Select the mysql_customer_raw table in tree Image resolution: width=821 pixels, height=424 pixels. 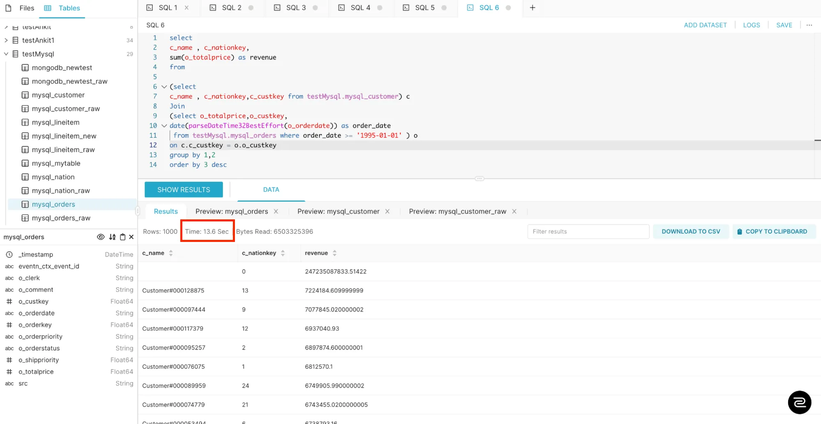66,109
